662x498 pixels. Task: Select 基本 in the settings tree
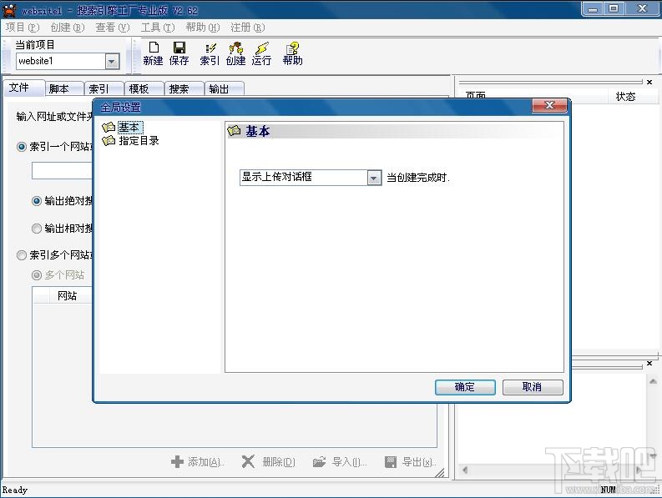129,127
